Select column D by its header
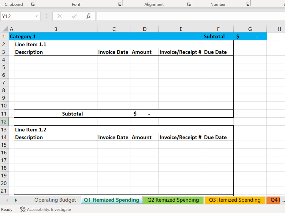This screenshot has height=213, width=285. pos(144,29)
